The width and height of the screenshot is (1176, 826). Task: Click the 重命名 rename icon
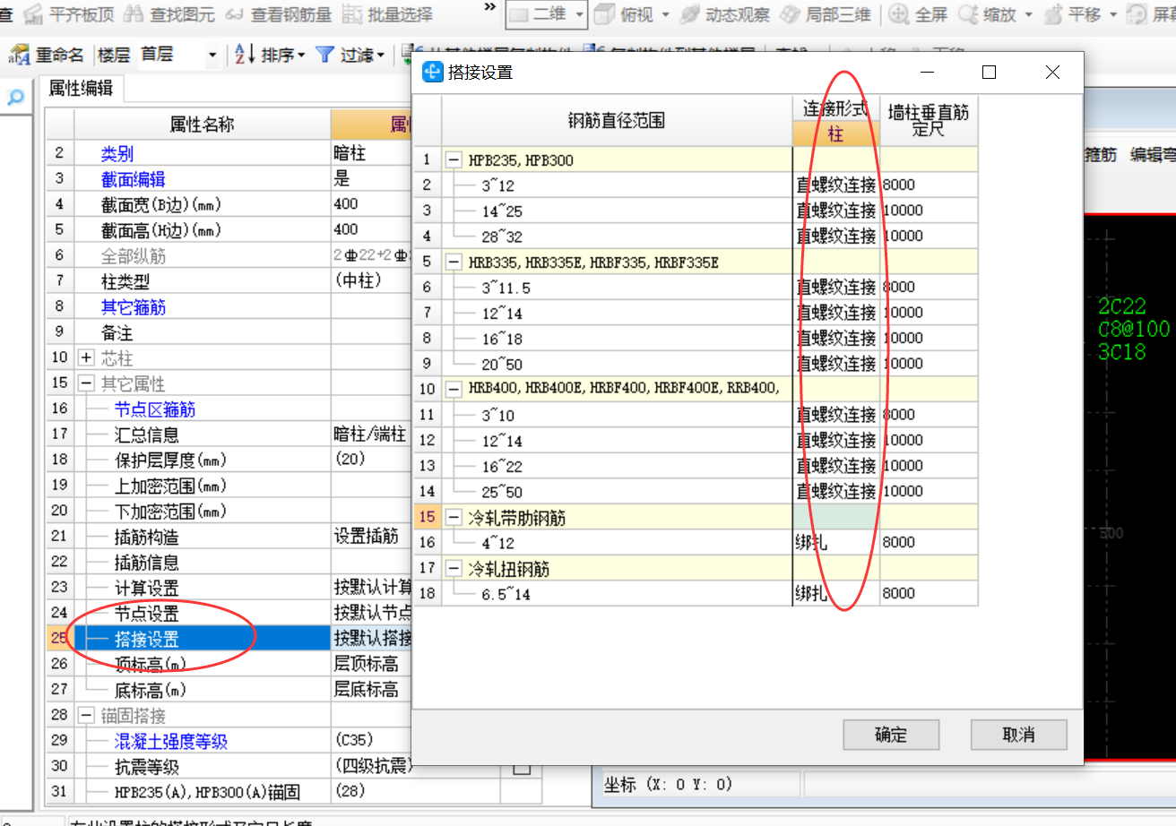click(x=19, y=55)
